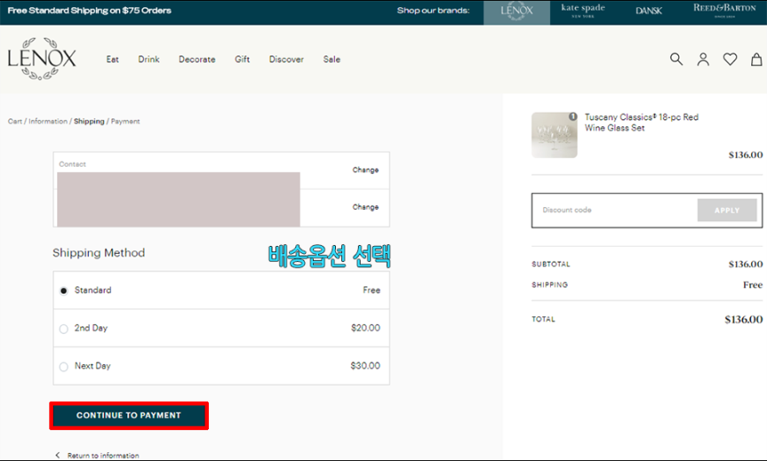Click the Apply discount button

(727, 210)
